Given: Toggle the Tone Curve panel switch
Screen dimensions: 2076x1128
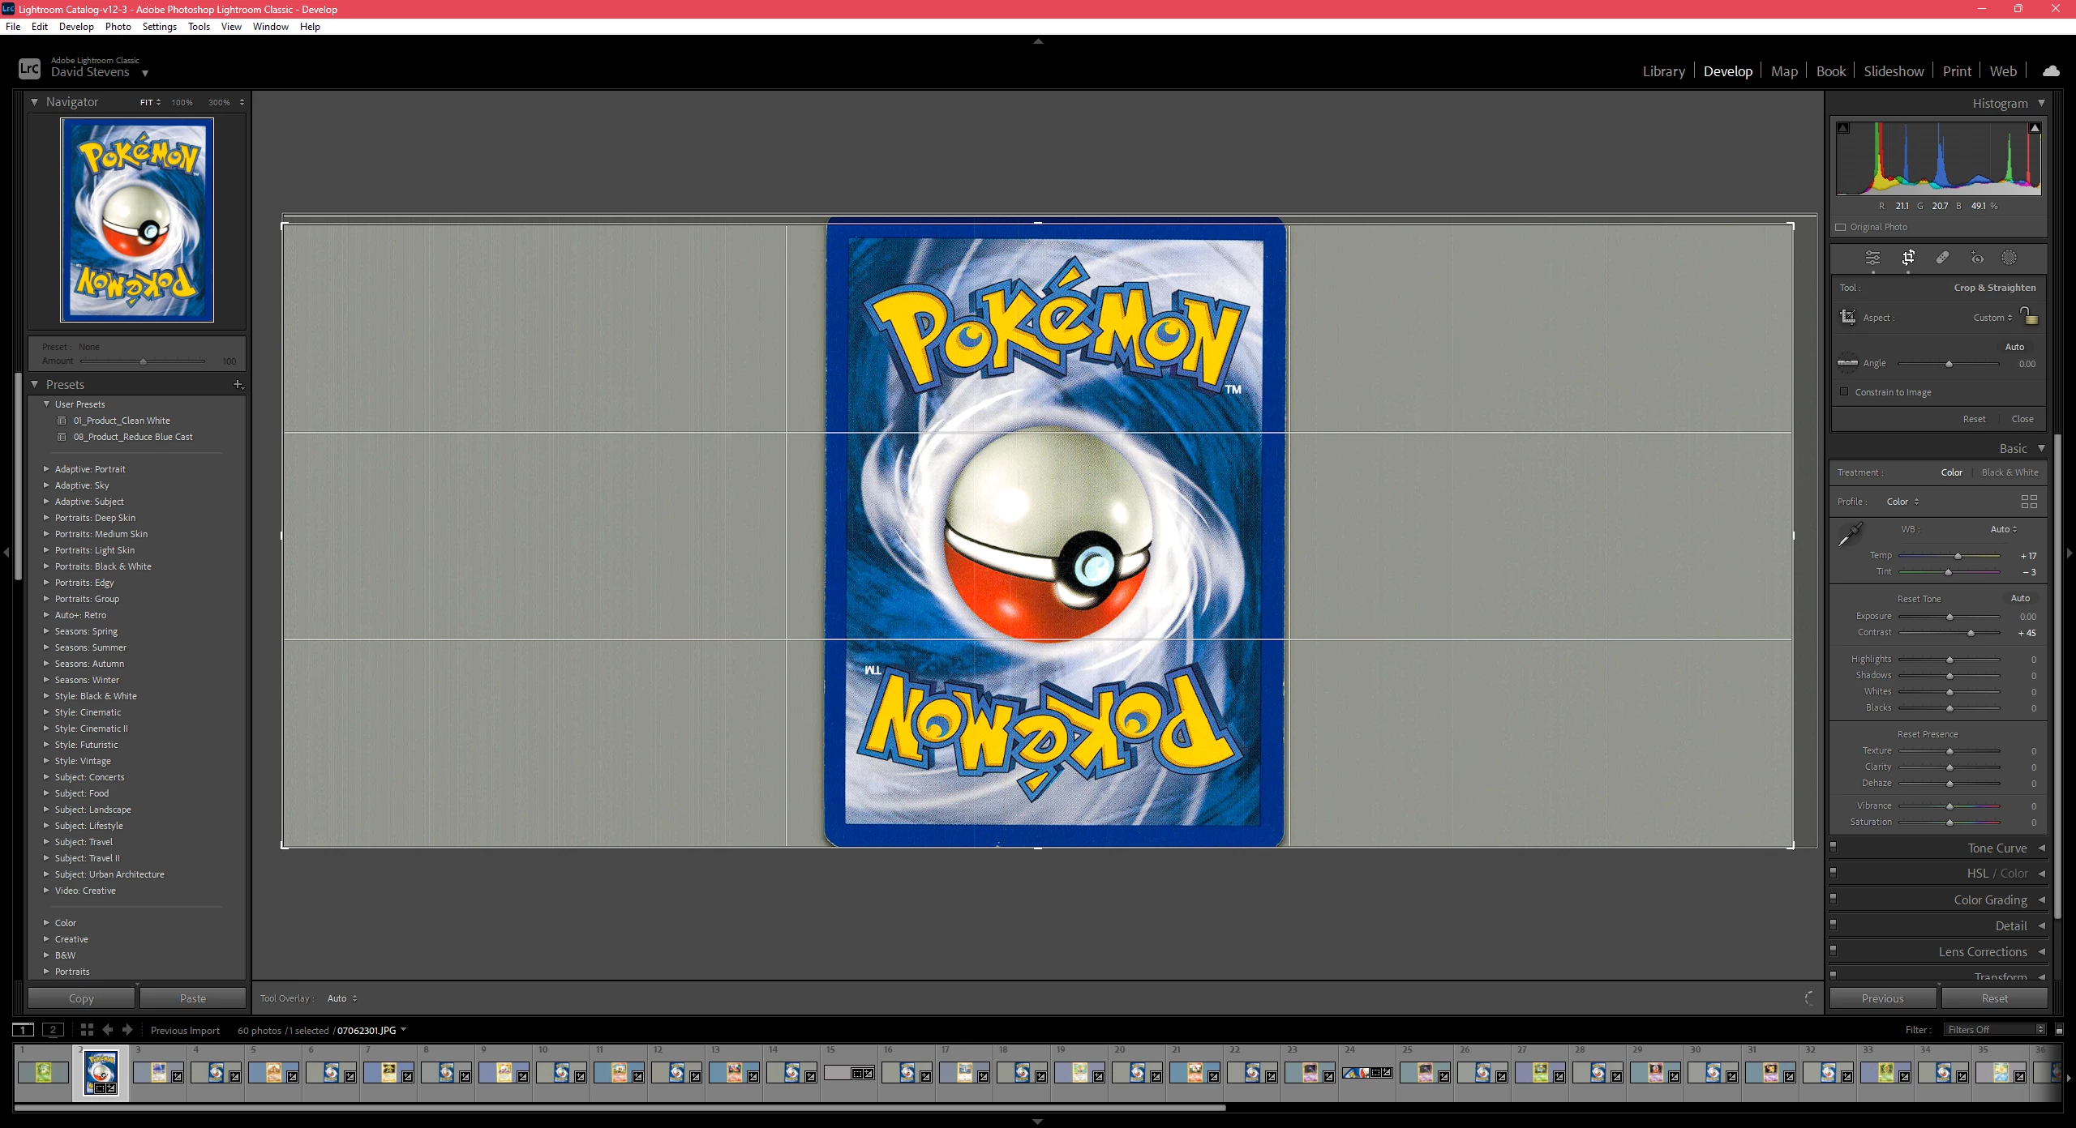Looking at the screenshot, I should pos(1833,847).
